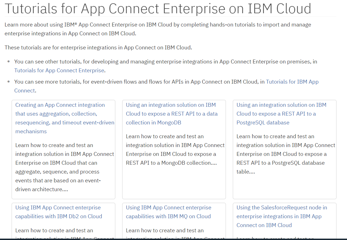
Task: Click the page heading "Tutorials for App Connect Enterprise on IBM Cloud"
Action: [158, 9]
